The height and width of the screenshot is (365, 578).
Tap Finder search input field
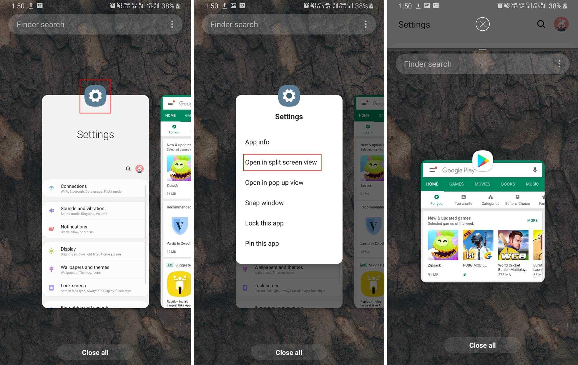[x=475, y=64]
